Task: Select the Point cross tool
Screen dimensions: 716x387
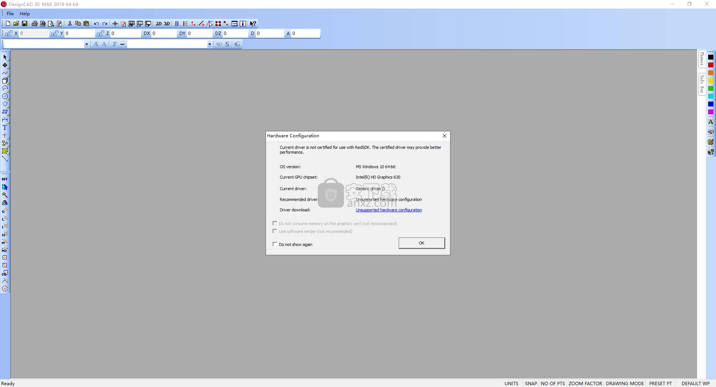Action: (5, 135)
